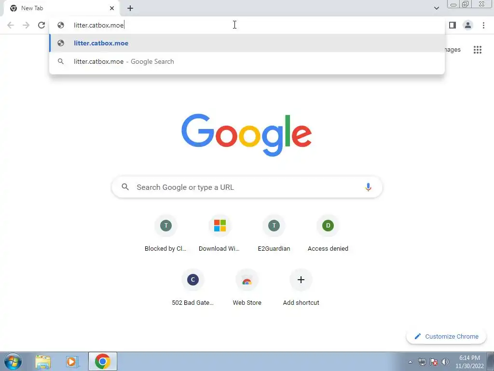
Task: Click the volume speaker tray icon
Action: [445, 362]
